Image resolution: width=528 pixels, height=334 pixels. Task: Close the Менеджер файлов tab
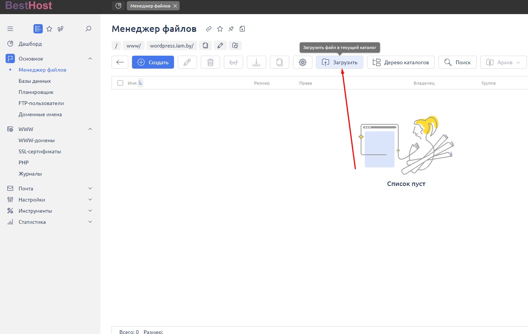coord(175,6)
